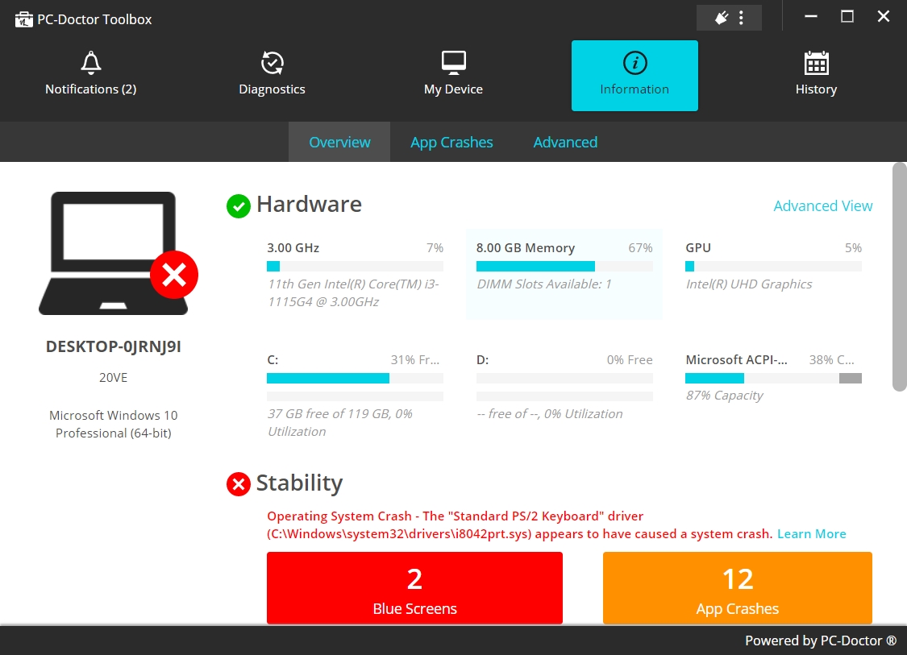The height and width of the screenshot is (655, 907).
Task: Click the orange 12 App Crashes tile
Action: click(x=738, y=588)
